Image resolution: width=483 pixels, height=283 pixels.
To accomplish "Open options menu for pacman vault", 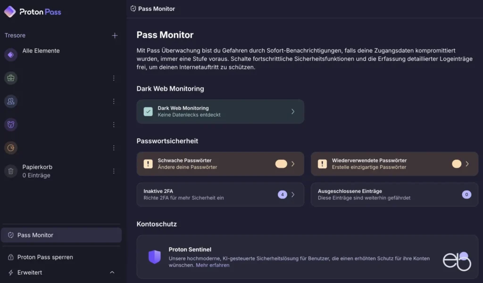I will click(114, 148).
